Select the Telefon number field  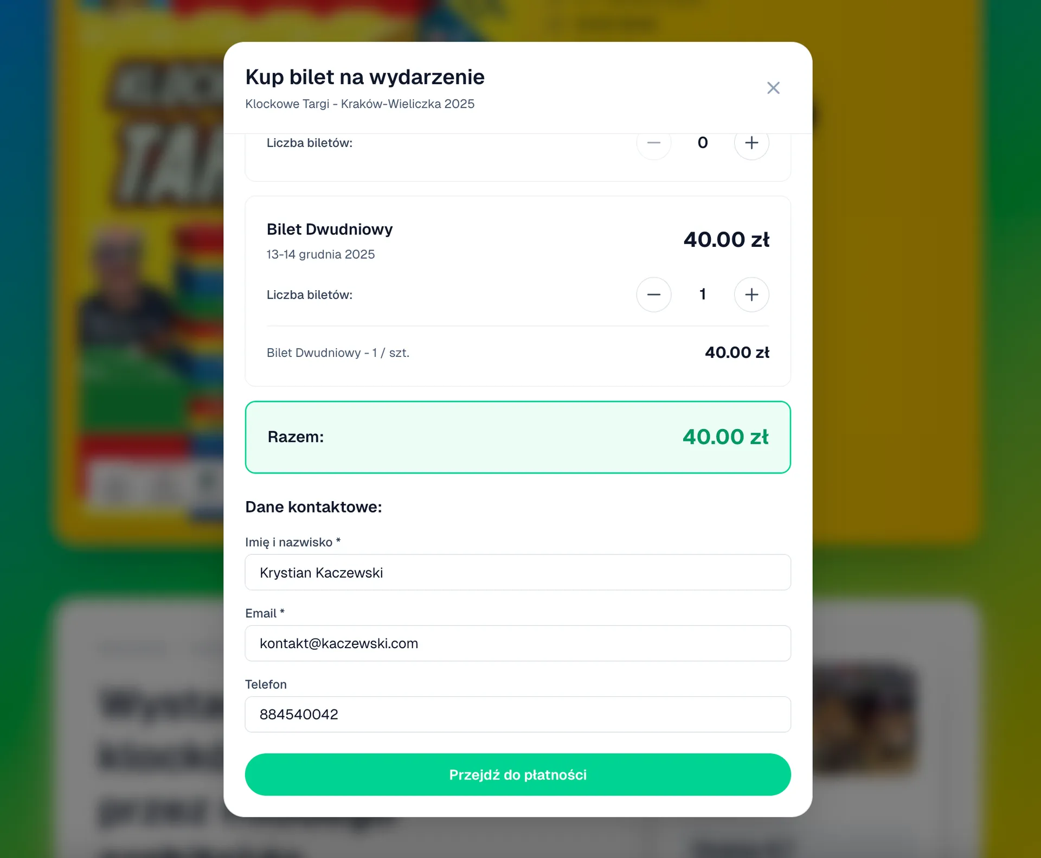(517, 714)
